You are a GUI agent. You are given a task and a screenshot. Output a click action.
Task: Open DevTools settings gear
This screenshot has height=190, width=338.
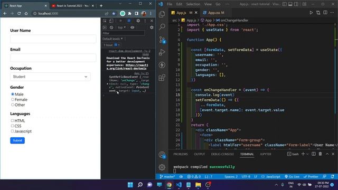tap(138, 21)
